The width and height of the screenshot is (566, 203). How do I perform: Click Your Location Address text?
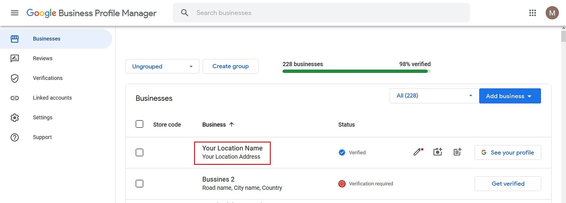pos(231,157)
